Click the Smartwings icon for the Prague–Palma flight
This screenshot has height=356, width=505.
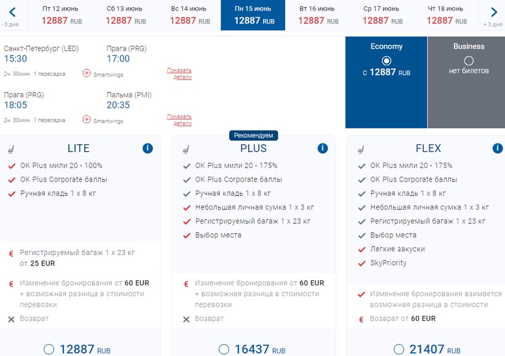[x=87, y=119]
